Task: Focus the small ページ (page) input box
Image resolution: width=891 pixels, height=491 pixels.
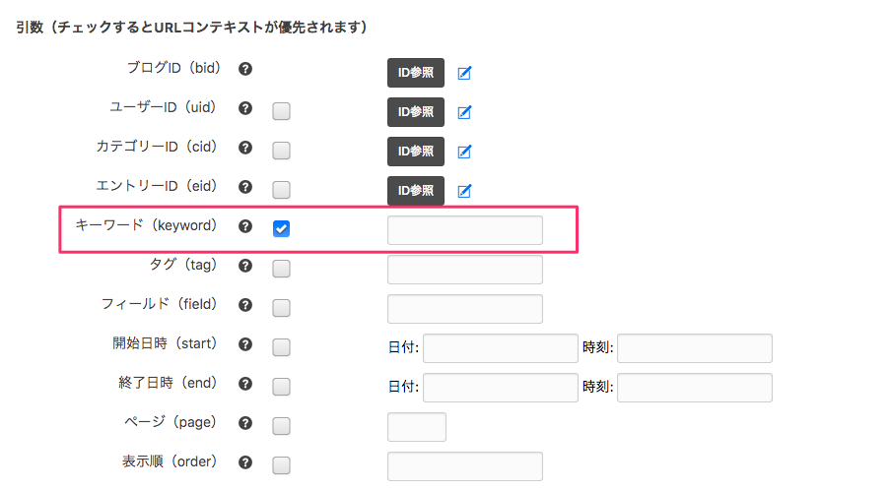Action: [x=417, y=427]
